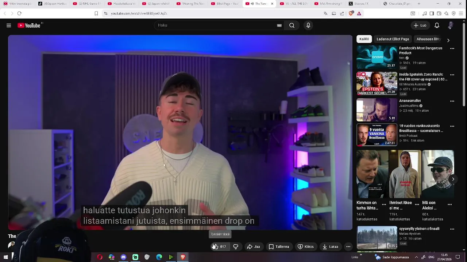Screen dimensions: 467x262
Task: Open browser main menu icon
Action: click(462, 13)
